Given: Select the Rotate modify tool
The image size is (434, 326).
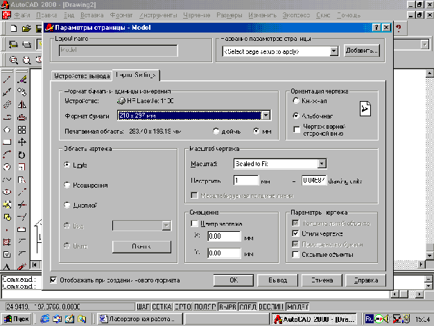Looking at the screenshot, I should point(22,154).
